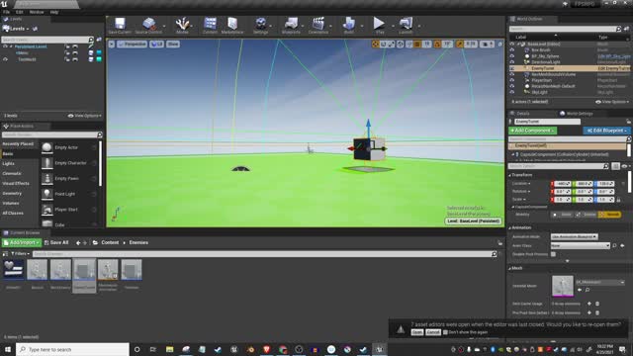Open the Blueprints toolbar icon

(291, 24)
